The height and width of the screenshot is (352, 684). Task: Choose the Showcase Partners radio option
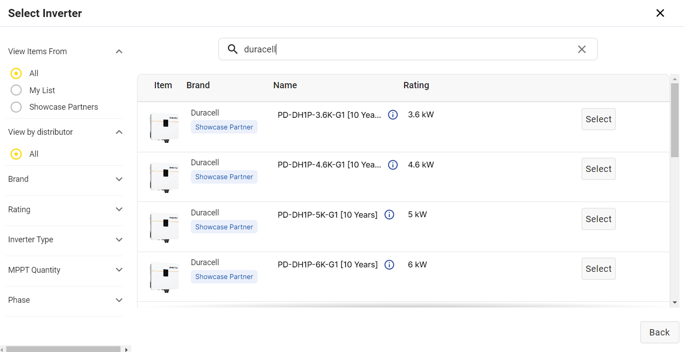point(16,107)
